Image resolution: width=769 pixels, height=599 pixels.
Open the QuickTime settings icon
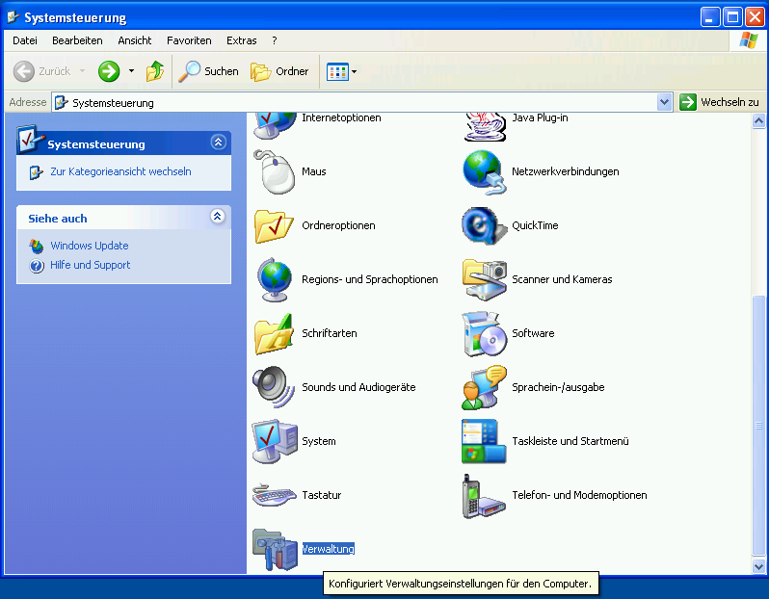pos(484,226)
